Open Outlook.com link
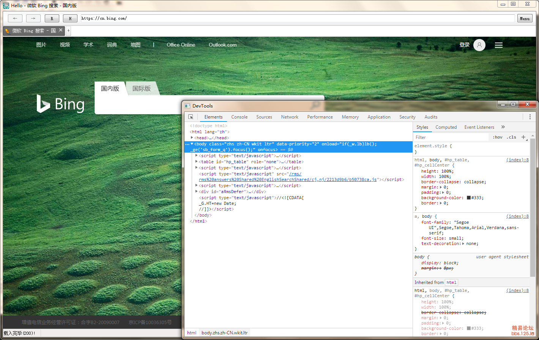This screenshot has height=340, width=539. [222, 45]
